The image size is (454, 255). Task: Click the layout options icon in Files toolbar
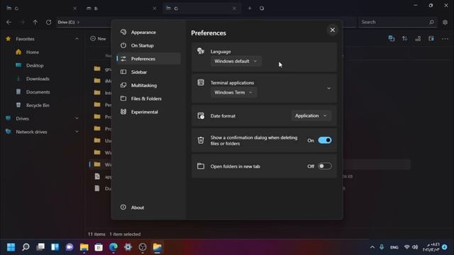(x=418, y=38)
